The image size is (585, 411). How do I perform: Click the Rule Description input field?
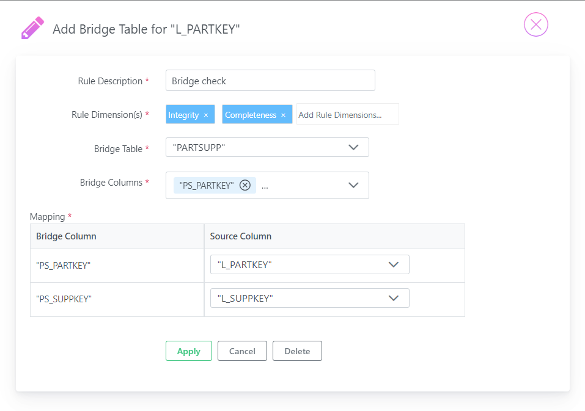270,81
